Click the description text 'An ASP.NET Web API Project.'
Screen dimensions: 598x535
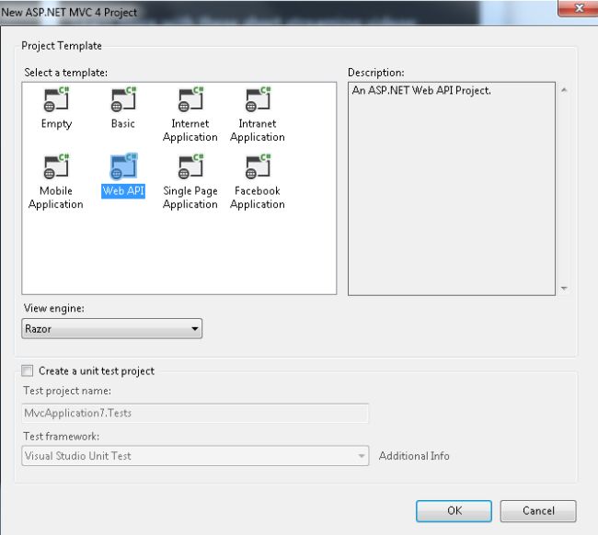click(421, 90)
